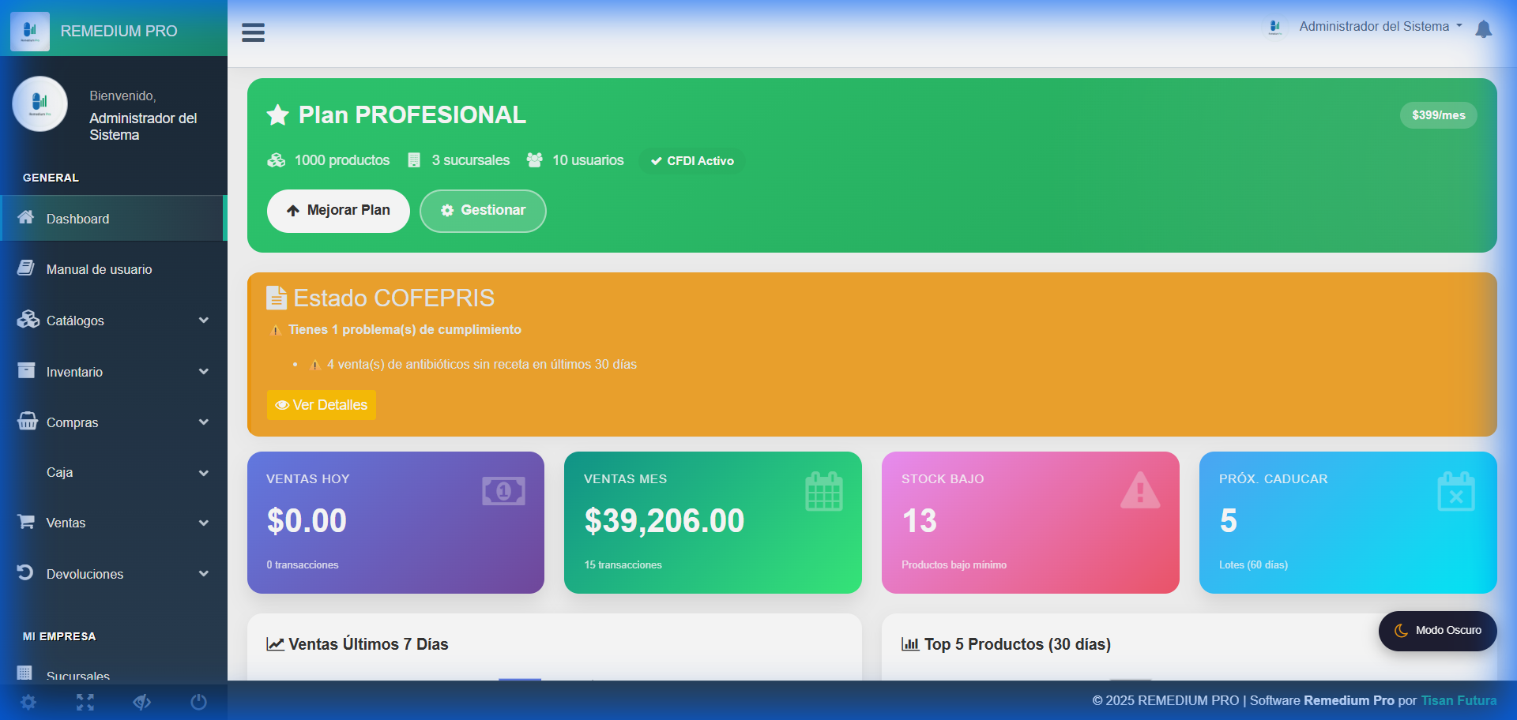Open notifications bell icon
The width and height of the screenshot is (1517, 720).
pyautogui.click(x=1484, y=29)
